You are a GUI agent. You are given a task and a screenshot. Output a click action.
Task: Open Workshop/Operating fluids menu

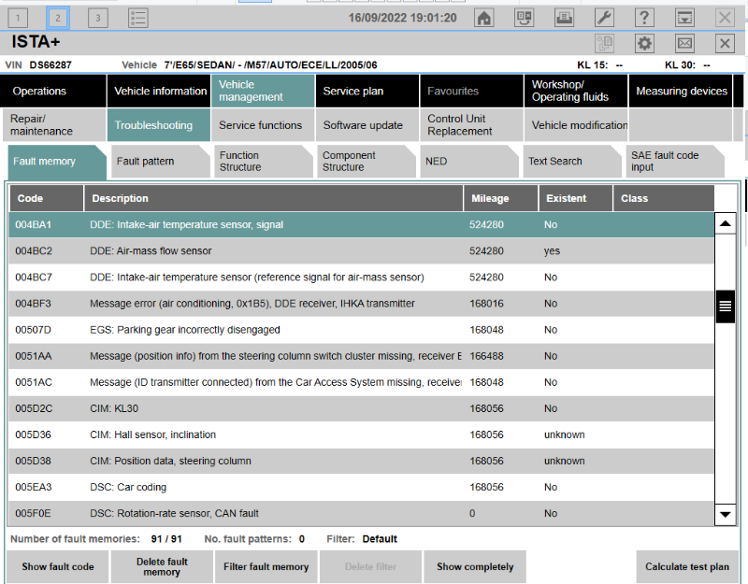(x=576, y=91)
